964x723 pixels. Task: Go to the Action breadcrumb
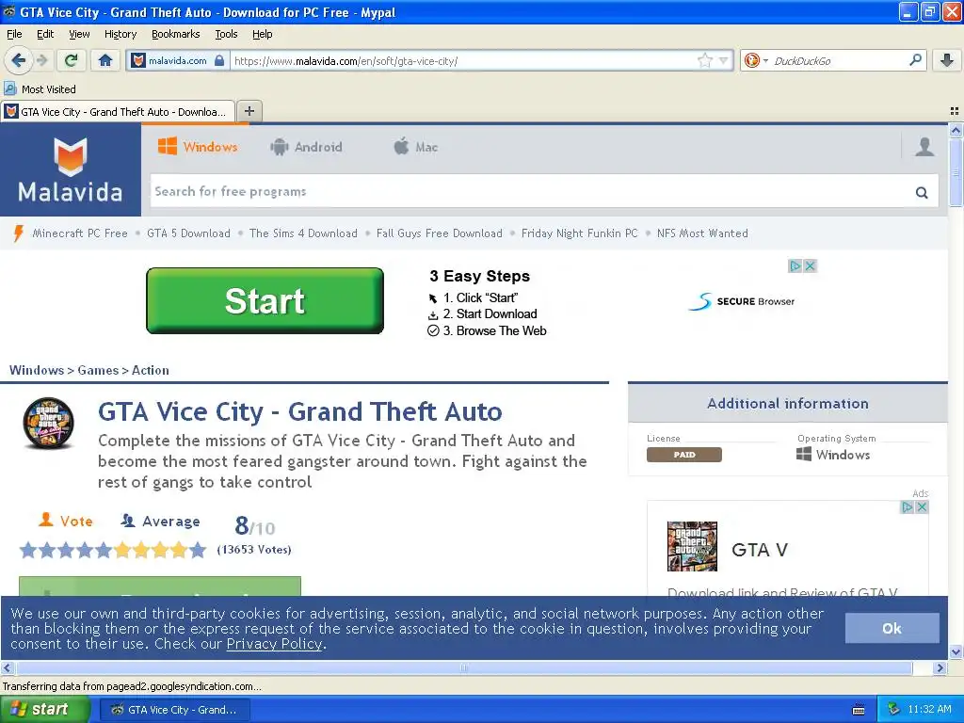click(150, 370)
